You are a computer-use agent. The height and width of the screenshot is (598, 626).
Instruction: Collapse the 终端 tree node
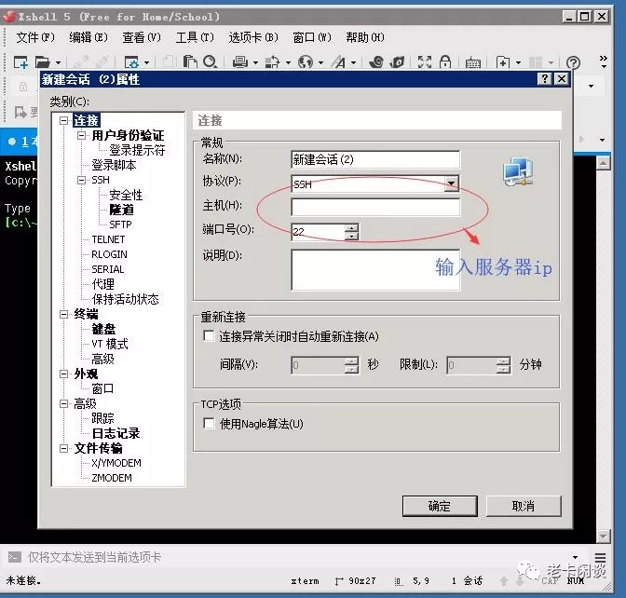tap(63, 314)
